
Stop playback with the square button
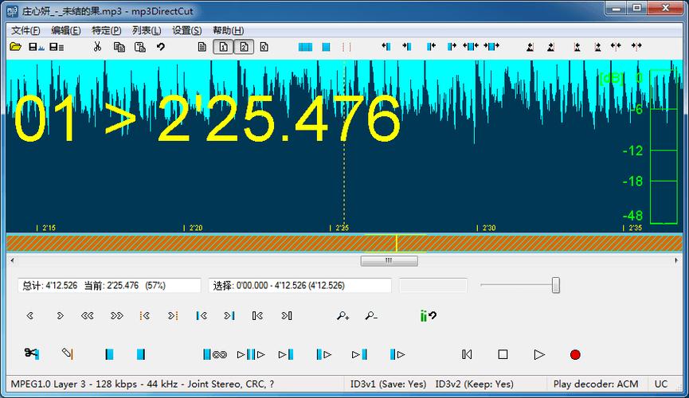(503, 354)
